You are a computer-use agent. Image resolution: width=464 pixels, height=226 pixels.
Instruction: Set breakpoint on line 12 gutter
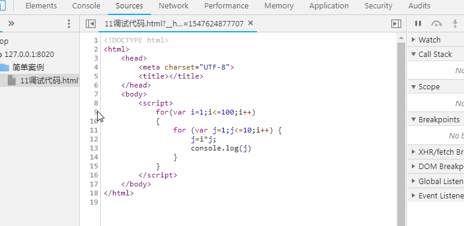click(94, 139)
